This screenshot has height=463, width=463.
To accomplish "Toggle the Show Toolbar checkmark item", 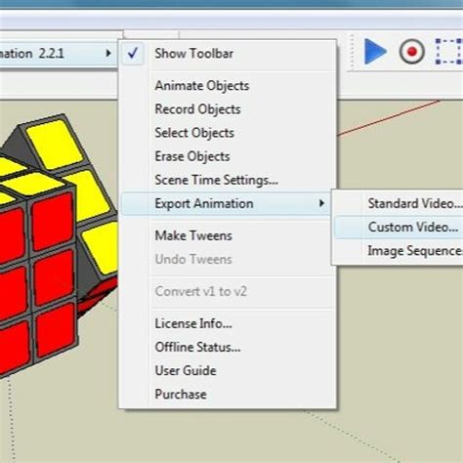I will tap(228, 54).
